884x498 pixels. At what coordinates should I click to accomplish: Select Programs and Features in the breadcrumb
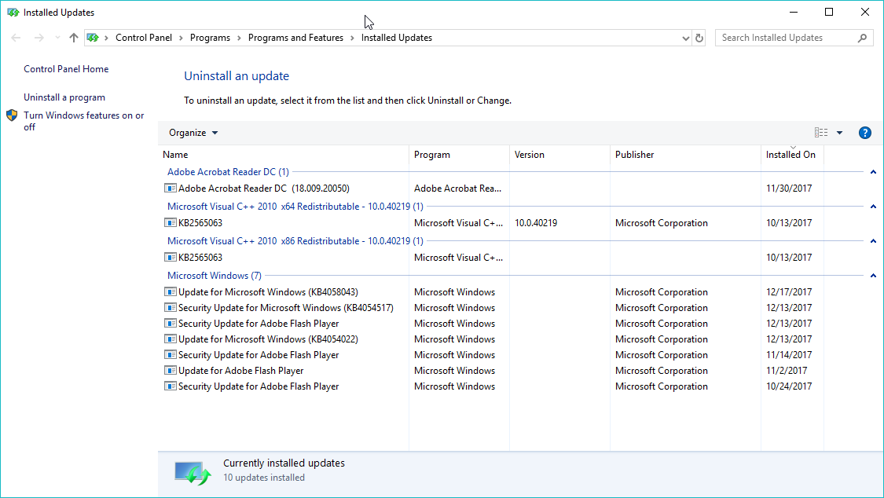295,38
